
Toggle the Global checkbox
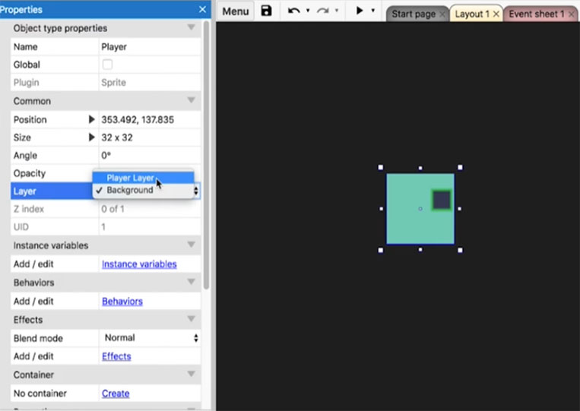pyautogui.click(x=107, y=65)
